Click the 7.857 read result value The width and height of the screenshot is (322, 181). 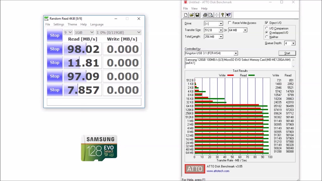click(83, 90)
